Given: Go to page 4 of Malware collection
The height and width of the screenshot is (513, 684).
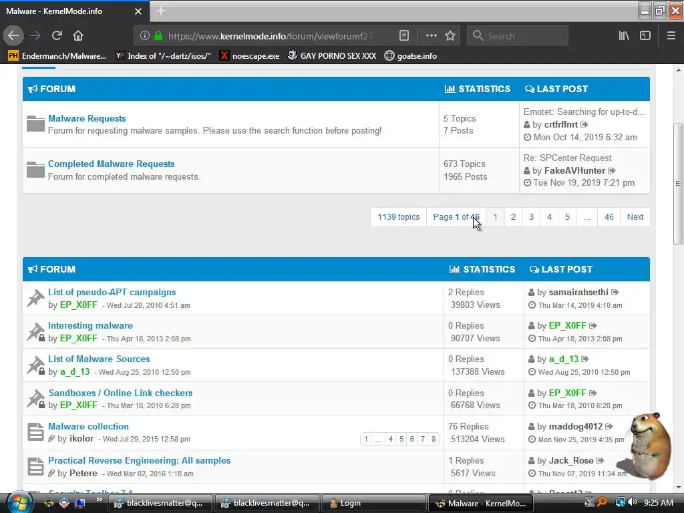Looking at the screenshot, I should click(x=390, y=439).
